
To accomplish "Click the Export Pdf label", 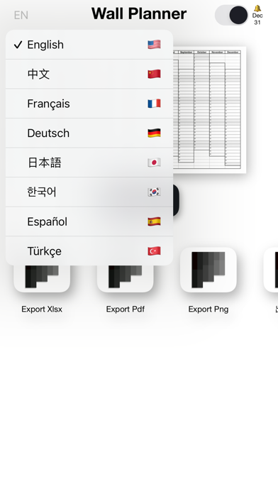I will click(126, 309).
